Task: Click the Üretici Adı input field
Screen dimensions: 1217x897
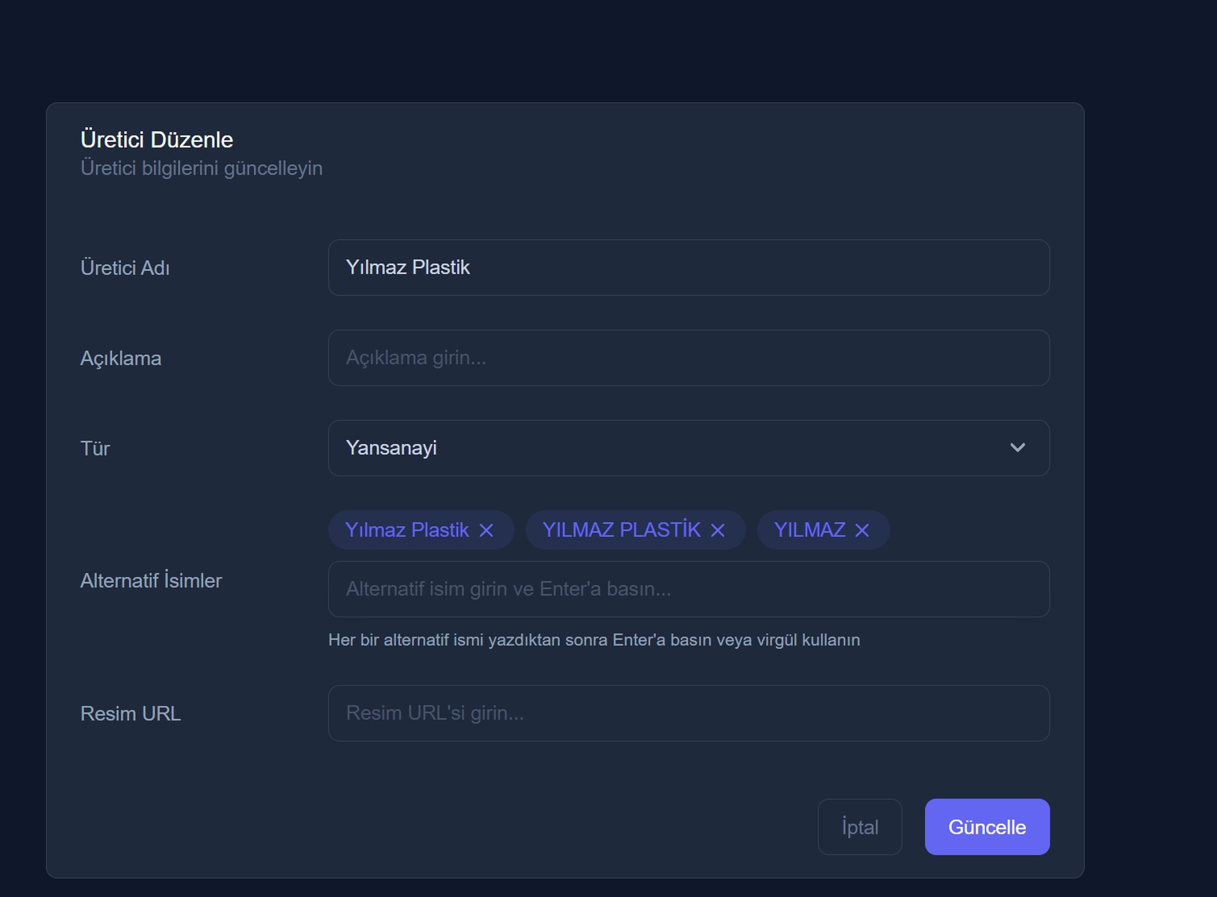Action: click(689, 268)
